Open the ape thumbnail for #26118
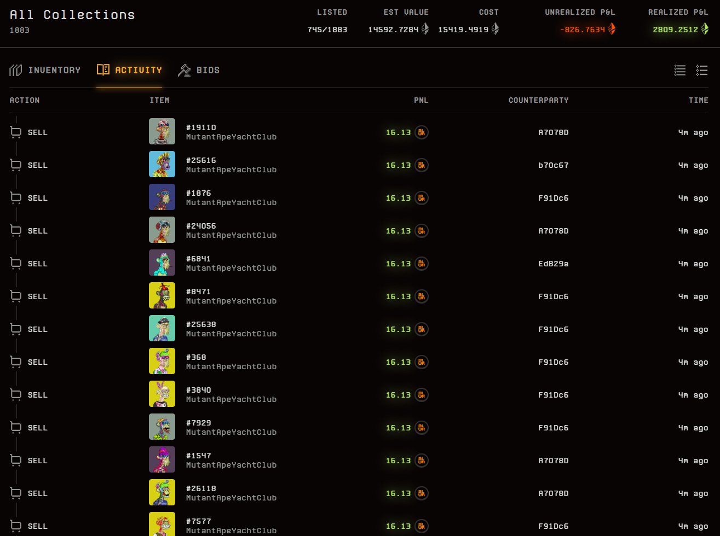 tap(162, 492)
